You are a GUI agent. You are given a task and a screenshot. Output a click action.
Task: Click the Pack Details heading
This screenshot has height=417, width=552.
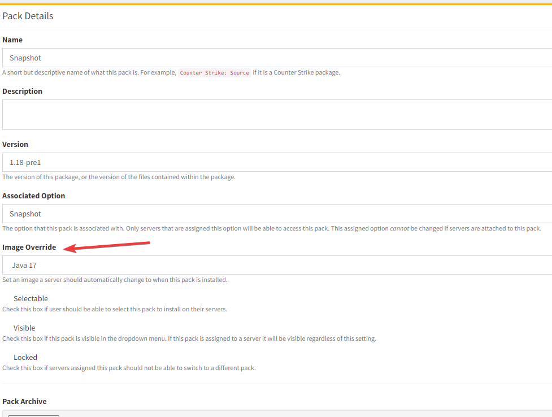point(28,16)
